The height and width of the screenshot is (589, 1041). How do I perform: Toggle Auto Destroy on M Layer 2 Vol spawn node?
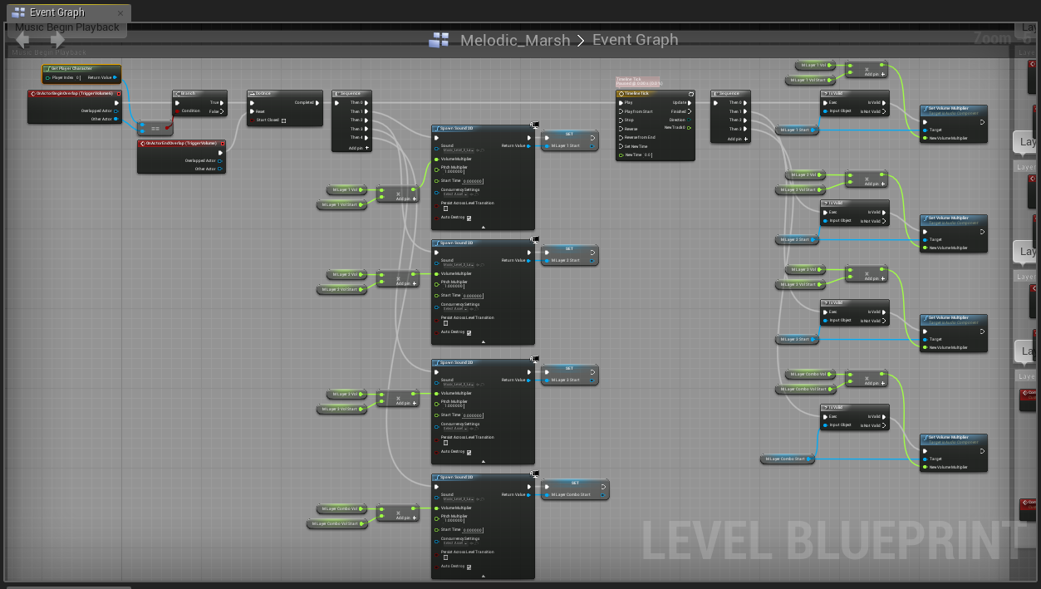469,332
